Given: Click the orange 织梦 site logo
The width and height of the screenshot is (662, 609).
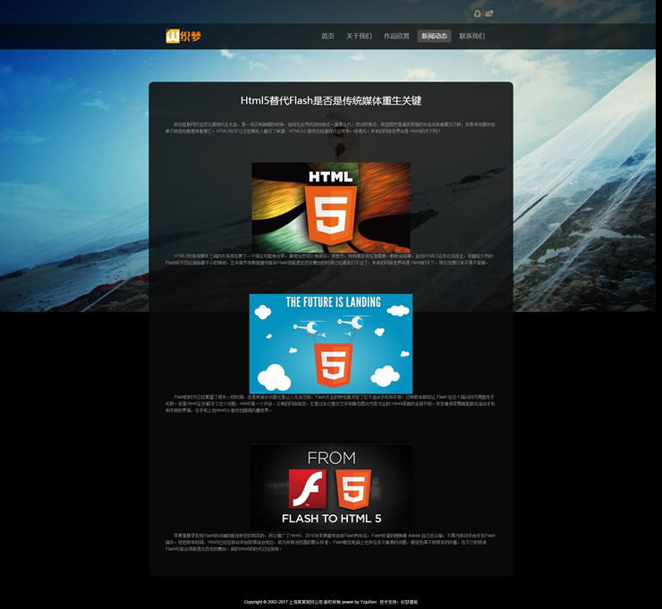Looking at the screenshot, I should pos(183,36).
